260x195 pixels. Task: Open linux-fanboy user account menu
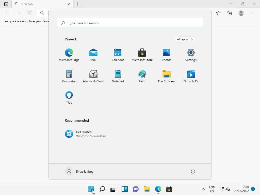click(x=79, y=171)
